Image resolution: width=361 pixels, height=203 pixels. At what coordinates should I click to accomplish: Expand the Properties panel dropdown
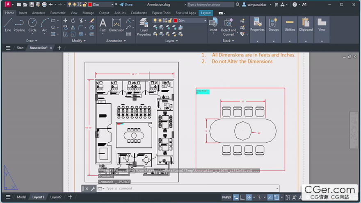257,41
